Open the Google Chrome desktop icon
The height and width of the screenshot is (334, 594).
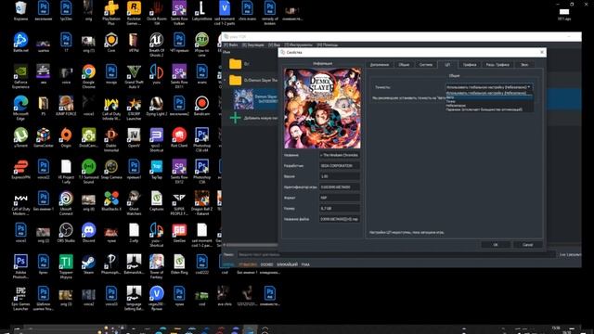pyautogui.click(x=89, y=76)
